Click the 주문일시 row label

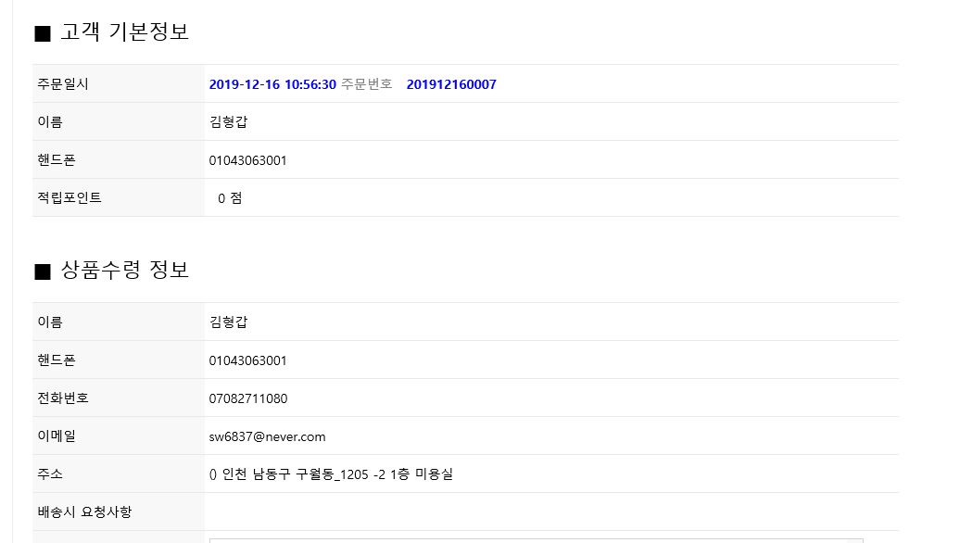(x=63, y=84)
